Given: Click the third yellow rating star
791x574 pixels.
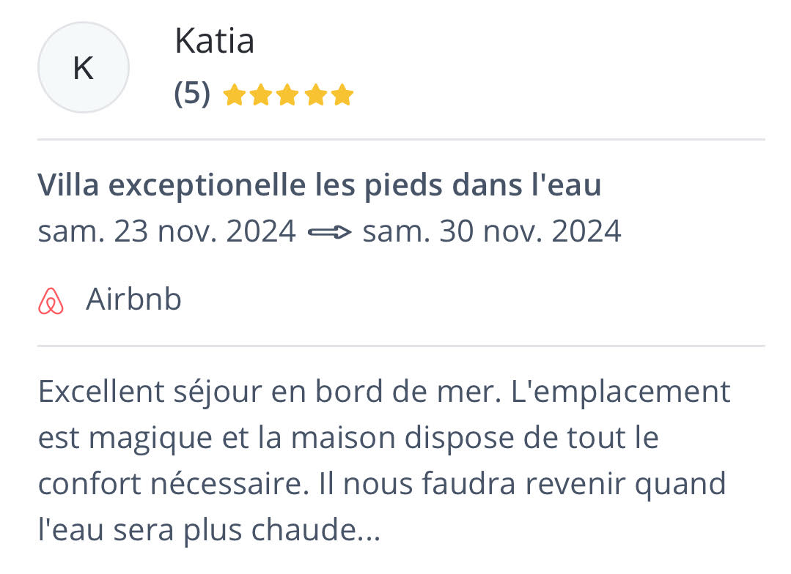Looking at the screenshot, I should click(x=288, y=94).
